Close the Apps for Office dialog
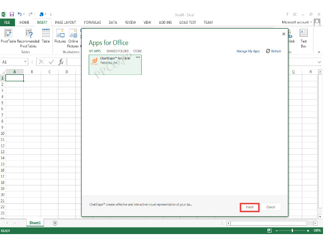 tap(284, 34)
